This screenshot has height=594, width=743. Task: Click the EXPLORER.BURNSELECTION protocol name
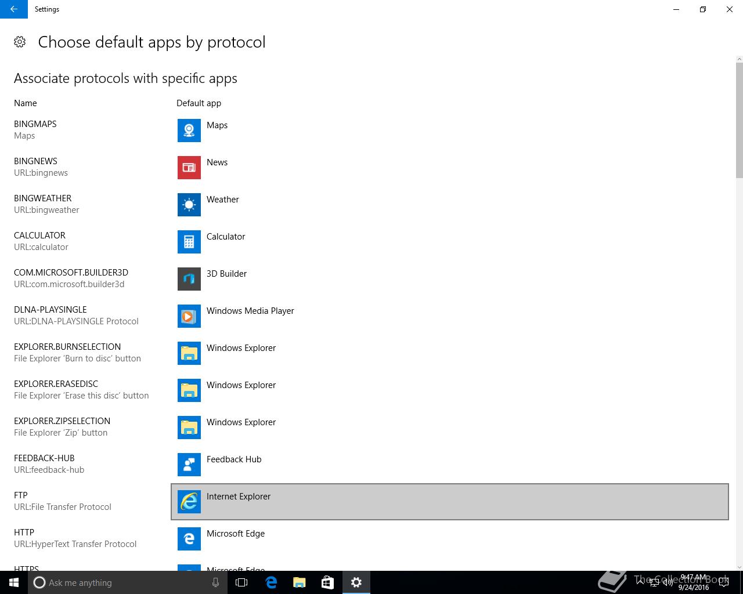(67, 347)
